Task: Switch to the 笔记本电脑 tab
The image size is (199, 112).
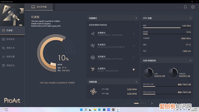Action: click(39, 7)
